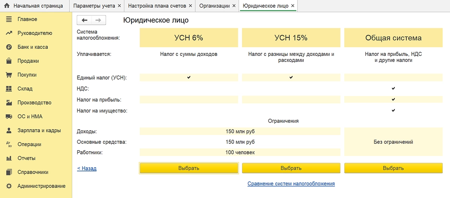Open the Главное section icon in sidebar
This screenshot has width=450, height=198.
click(x=9, y=19)
